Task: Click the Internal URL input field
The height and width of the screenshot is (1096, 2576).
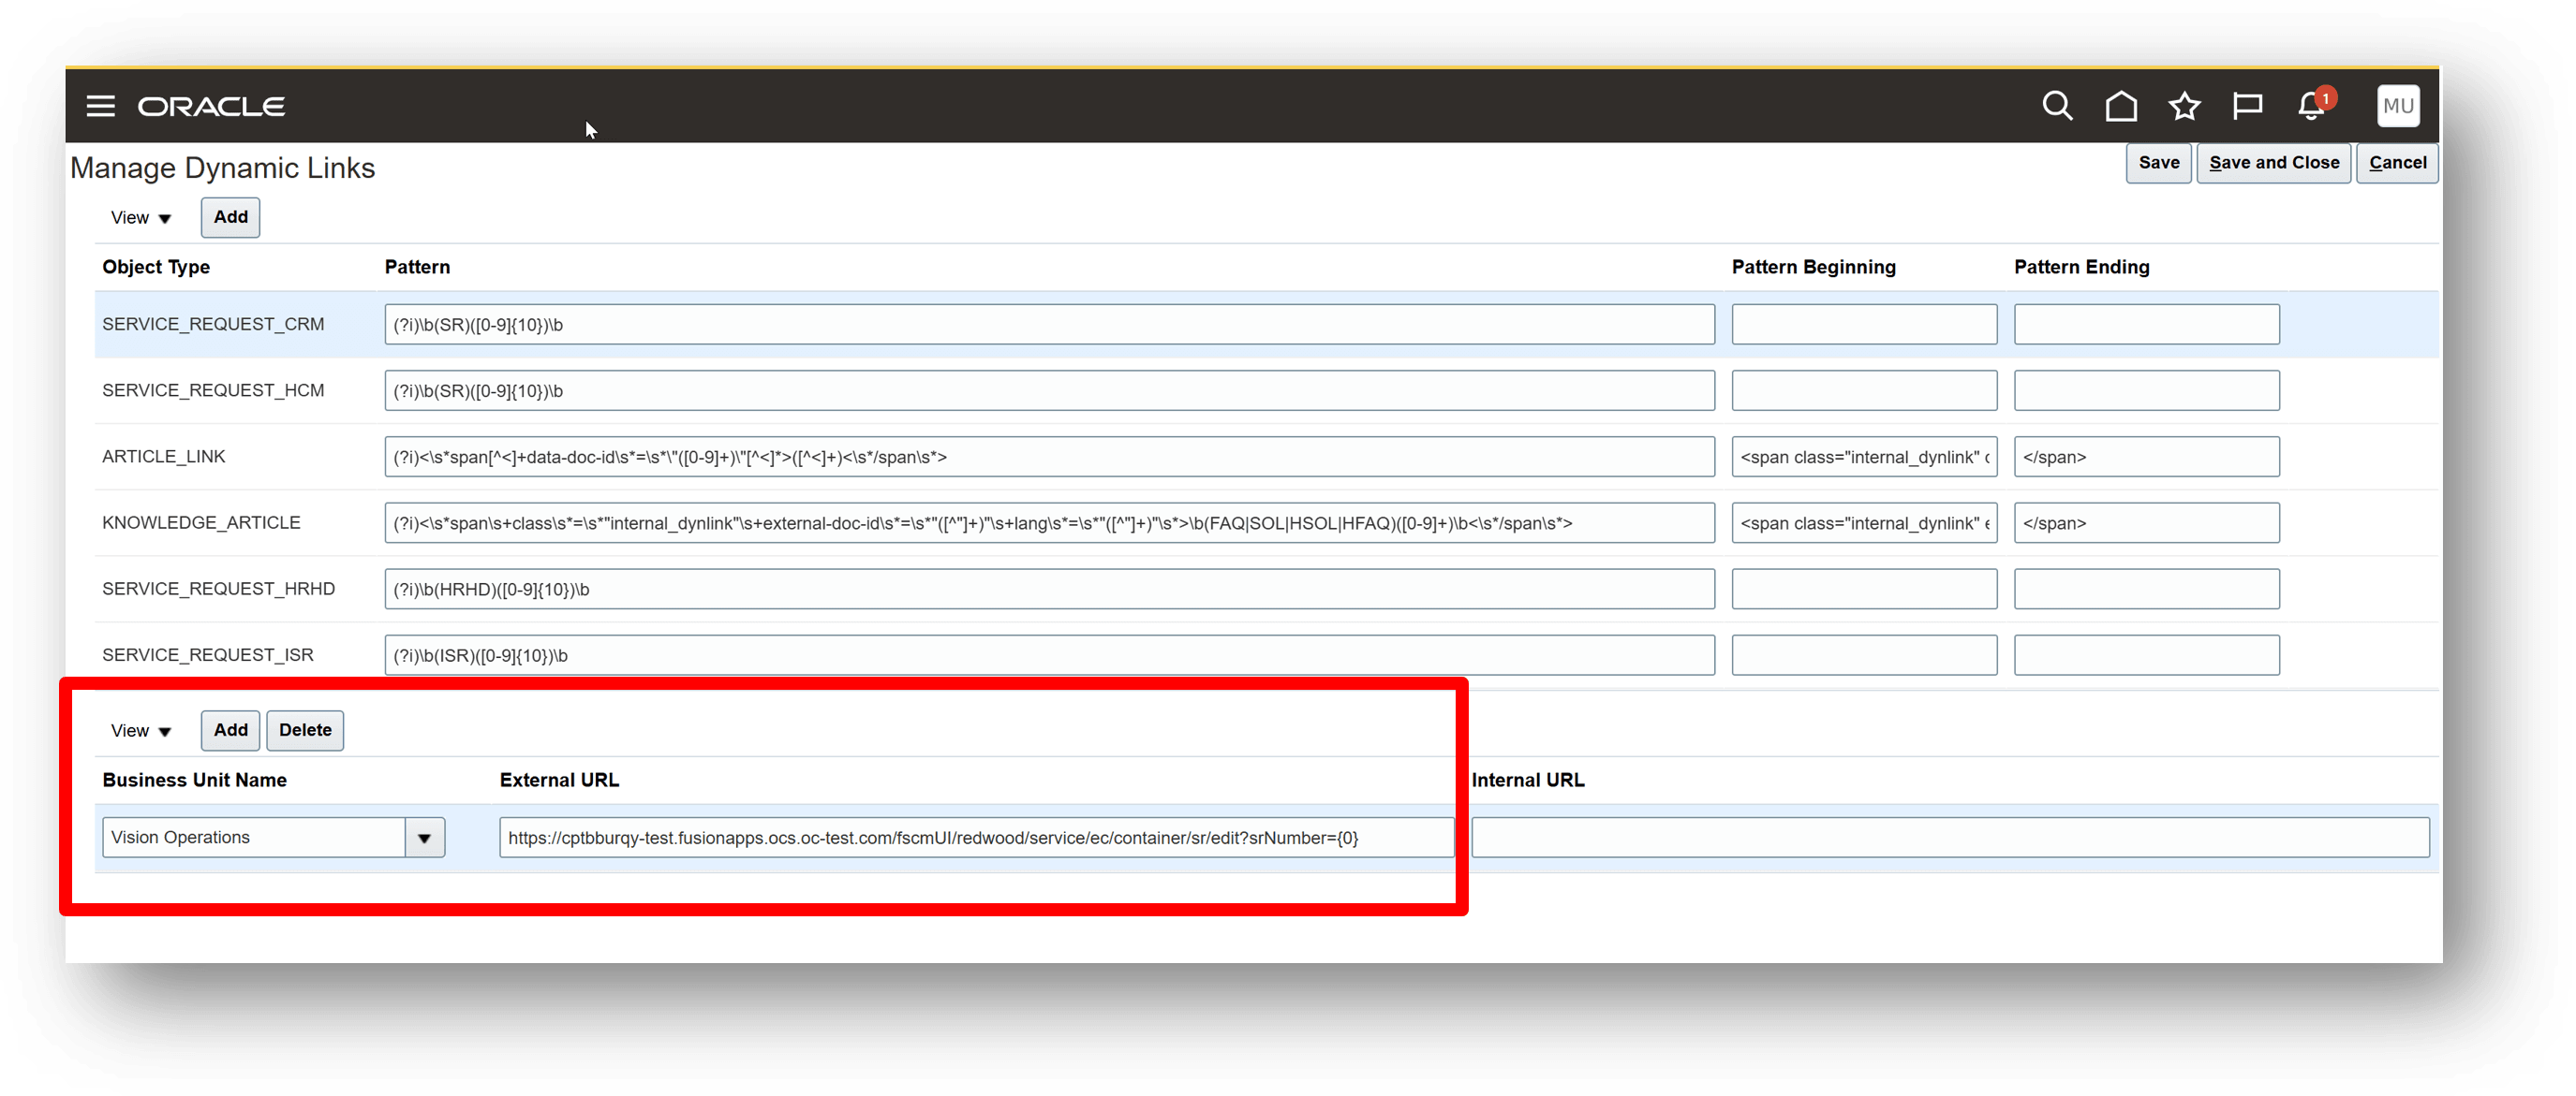Action: click(x=1949, y=838)
